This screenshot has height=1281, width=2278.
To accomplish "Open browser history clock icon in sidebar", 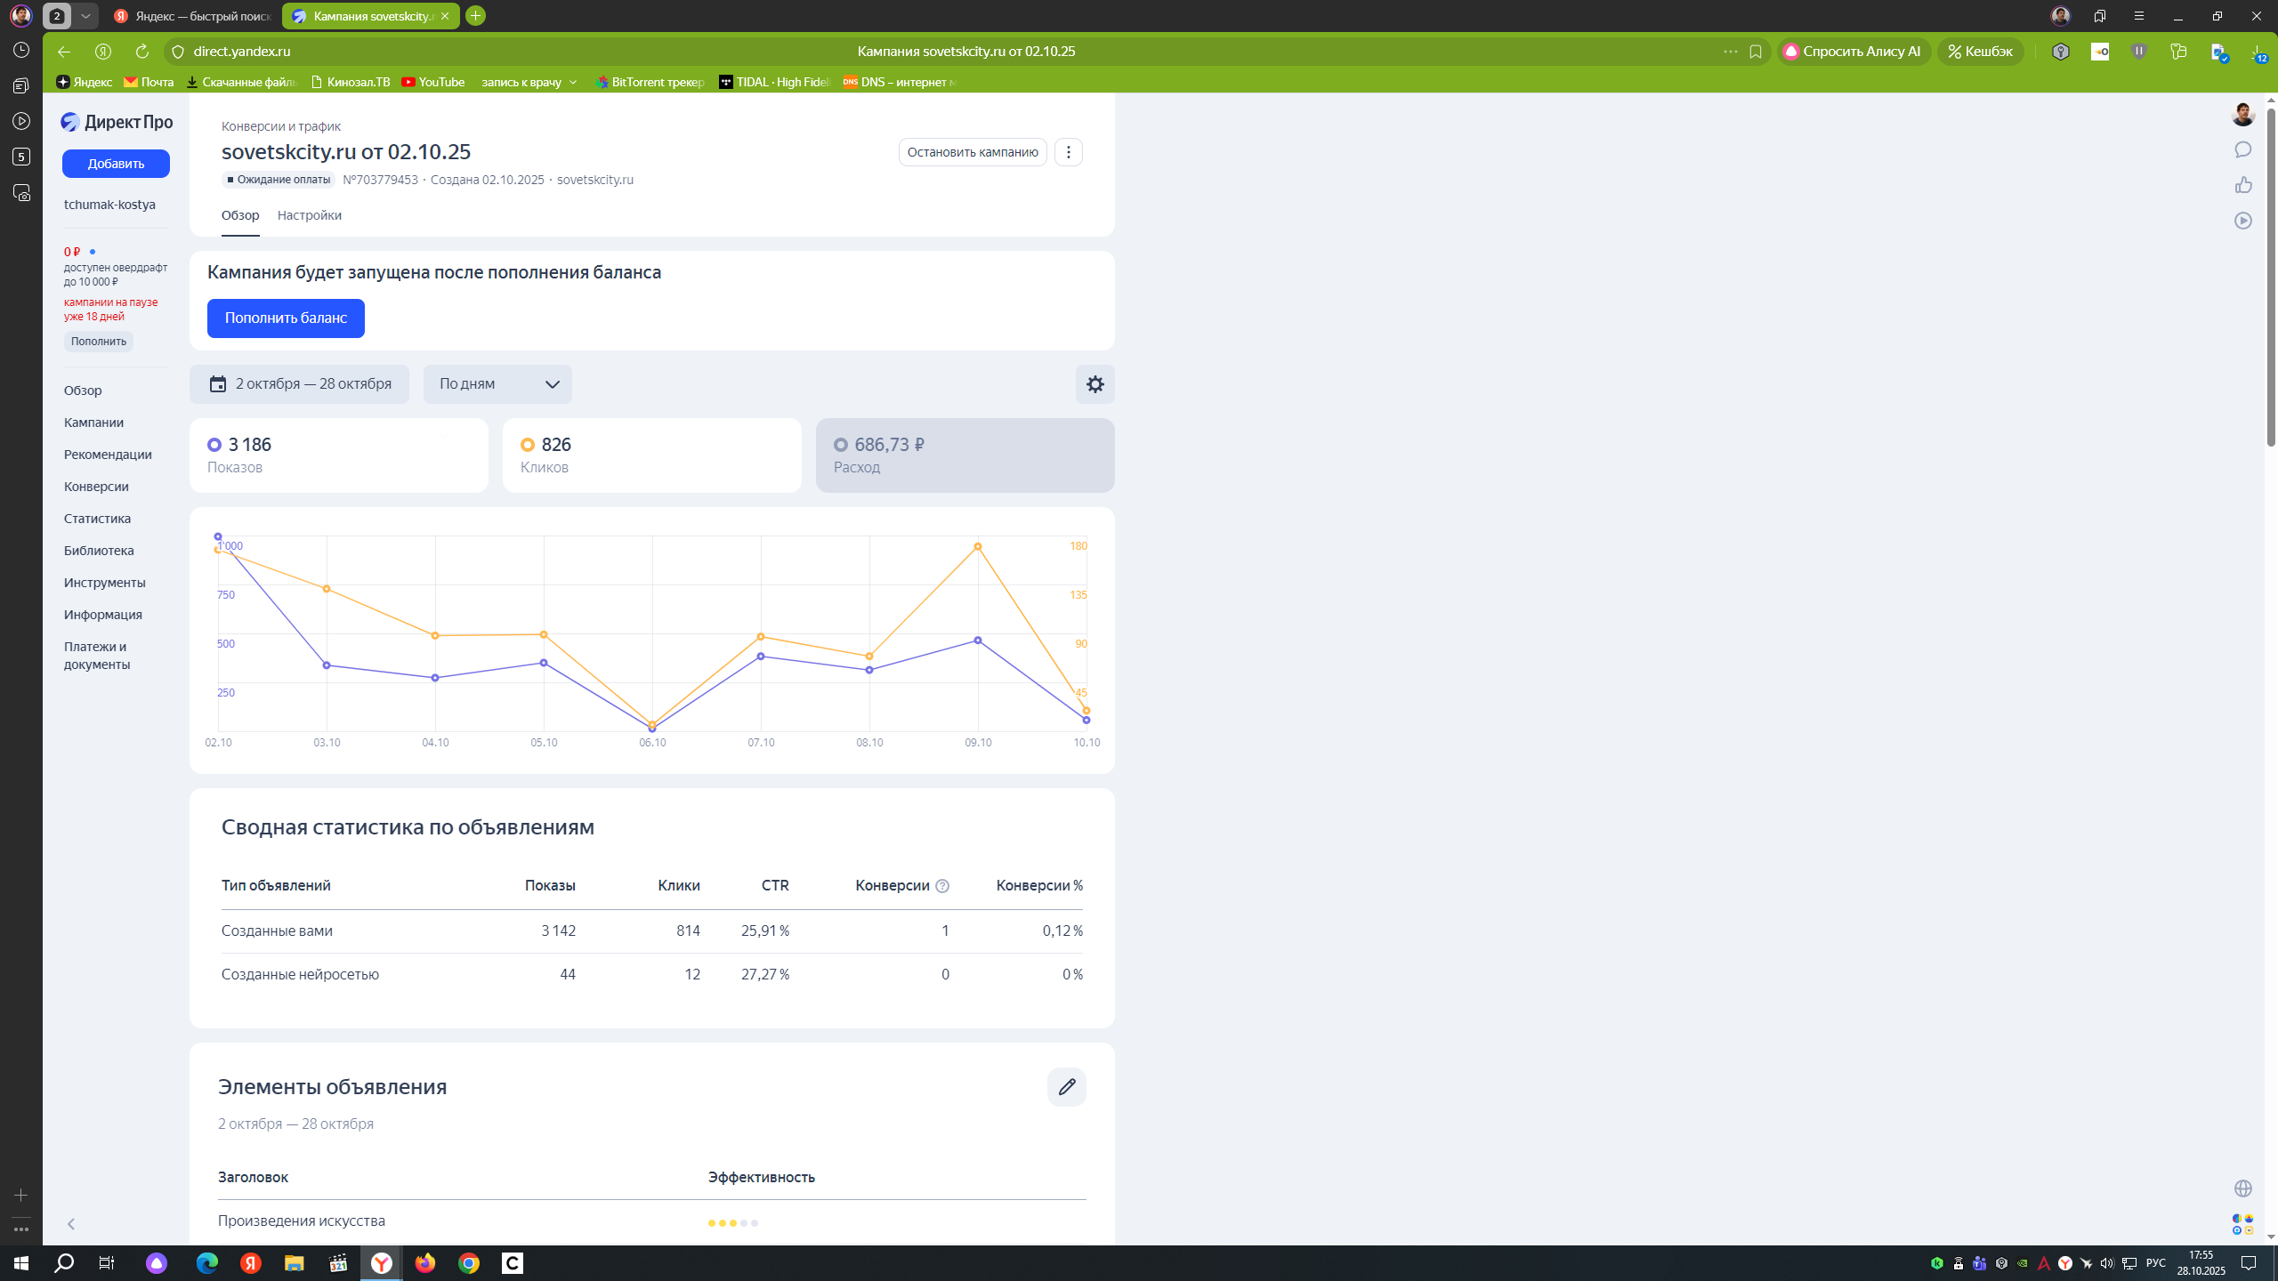I will tap(21, 50).
